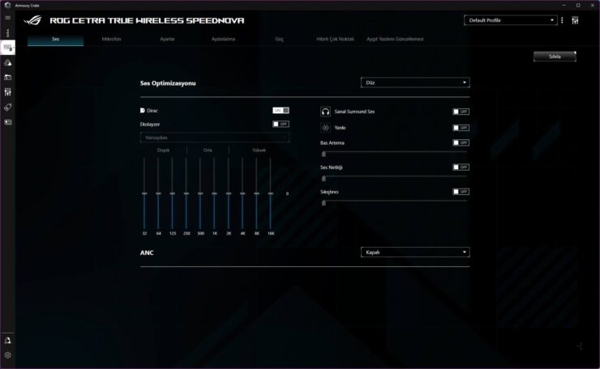Screen dimensions: 600x369
Task: Click the 250 Hz equalizer slider
Action: coord(186,193)
